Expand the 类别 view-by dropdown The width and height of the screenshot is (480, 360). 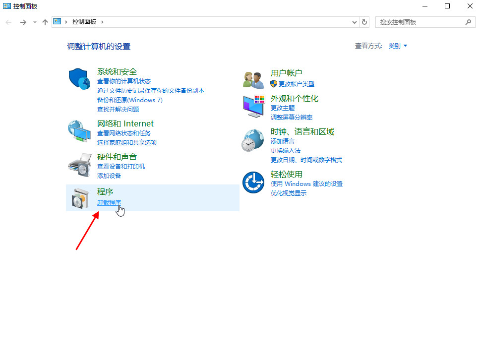[x=398, y=46]
